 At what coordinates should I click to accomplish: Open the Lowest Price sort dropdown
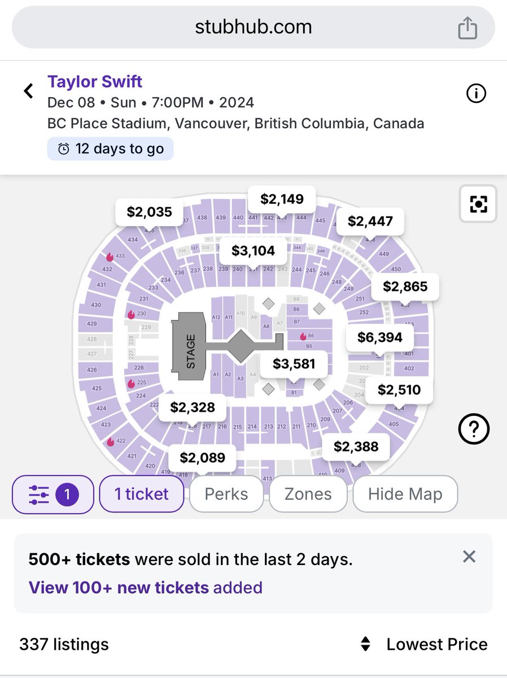pyautogui.click(x=436, y=644)
